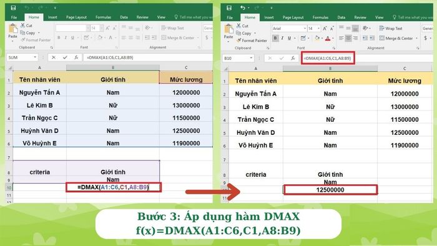The width and height of the screenshot is (437, 246).
Task: Click 'Lê Kim B' cell in left Excel window
Action: point(39,106)
